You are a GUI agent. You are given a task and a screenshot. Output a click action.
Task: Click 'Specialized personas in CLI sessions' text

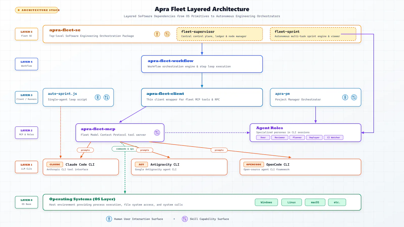tap(283, 132)
